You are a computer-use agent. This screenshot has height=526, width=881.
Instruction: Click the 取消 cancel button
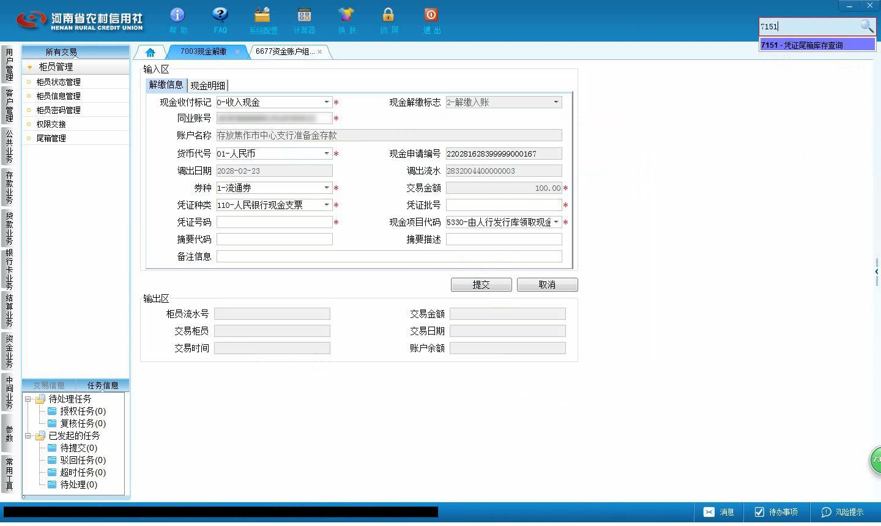547,284
